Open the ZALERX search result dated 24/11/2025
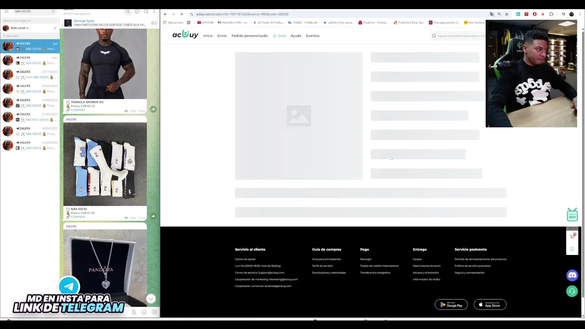 (30, 74)
